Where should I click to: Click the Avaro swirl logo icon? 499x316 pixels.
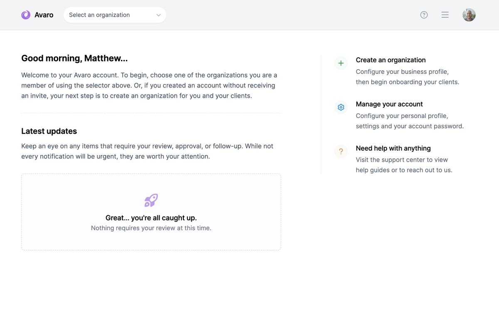(26, 15)
